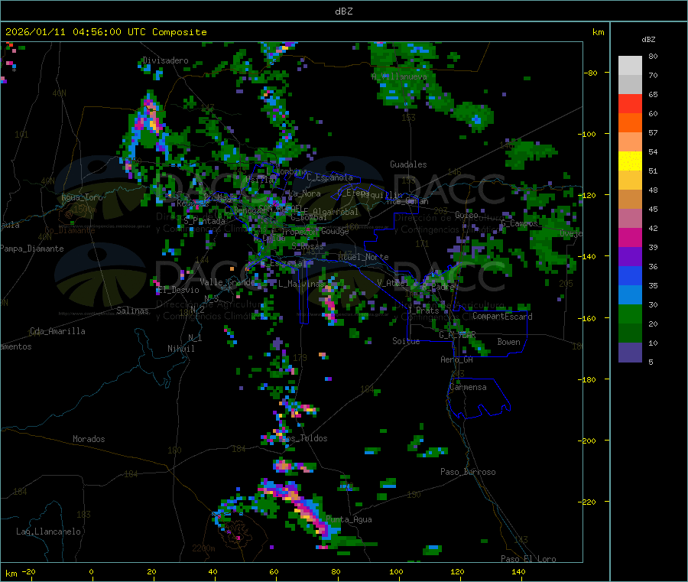This screenshot has width=688, height=582.
Task: Click the mauve 42-45 dBZ legend swatch
Action: 630,219
